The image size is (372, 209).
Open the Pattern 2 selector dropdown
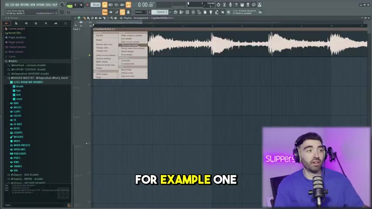coord(160,12)
